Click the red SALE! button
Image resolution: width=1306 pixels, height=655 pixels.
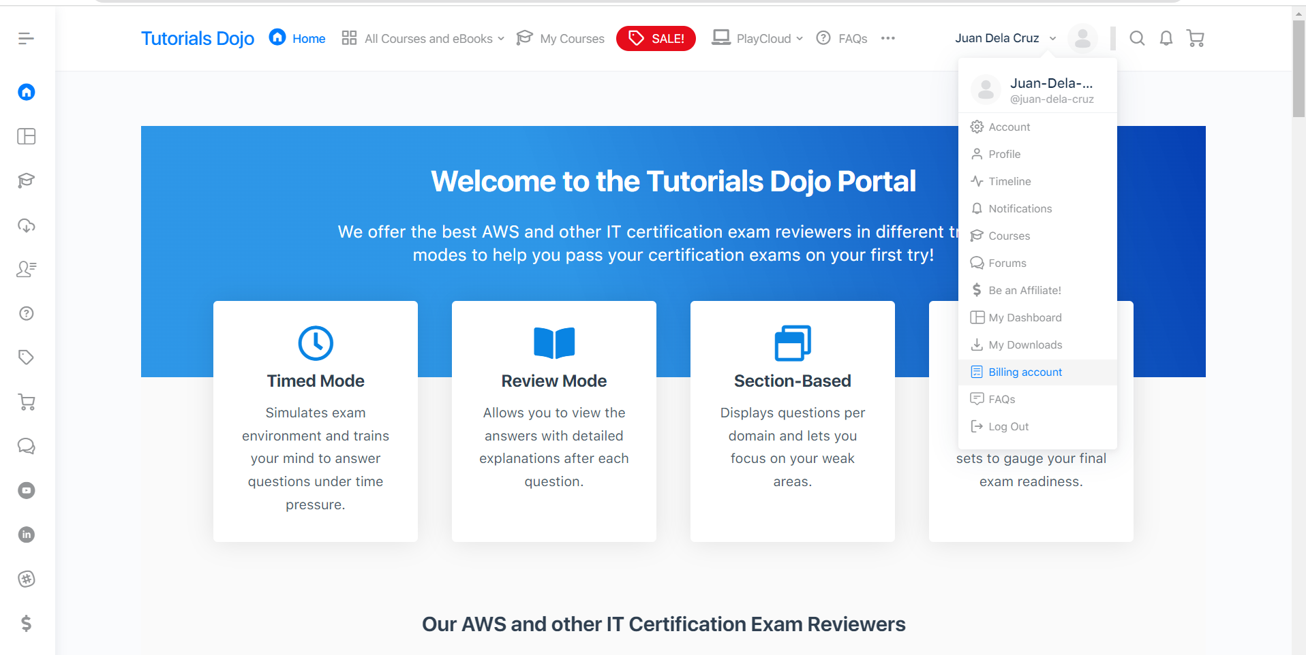[x=656, y=39]
